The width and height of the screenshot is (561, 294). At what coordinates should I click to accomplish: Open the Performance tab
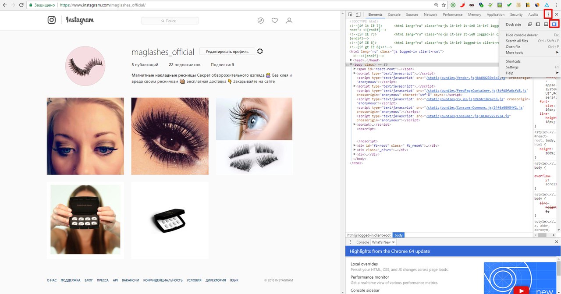pyautogui.click(x=453, y=14)
